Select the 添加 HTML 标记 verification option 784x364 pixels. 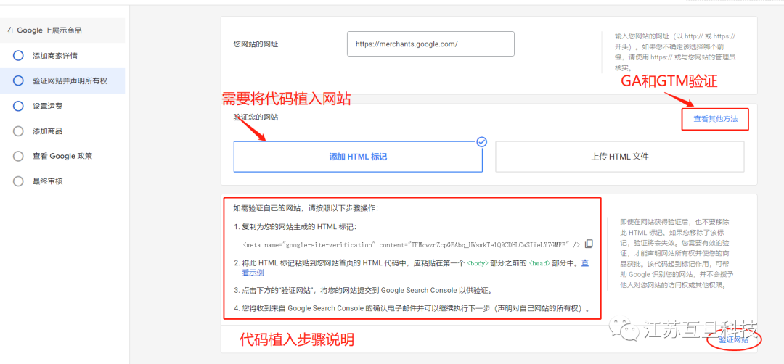click(358, 157)
